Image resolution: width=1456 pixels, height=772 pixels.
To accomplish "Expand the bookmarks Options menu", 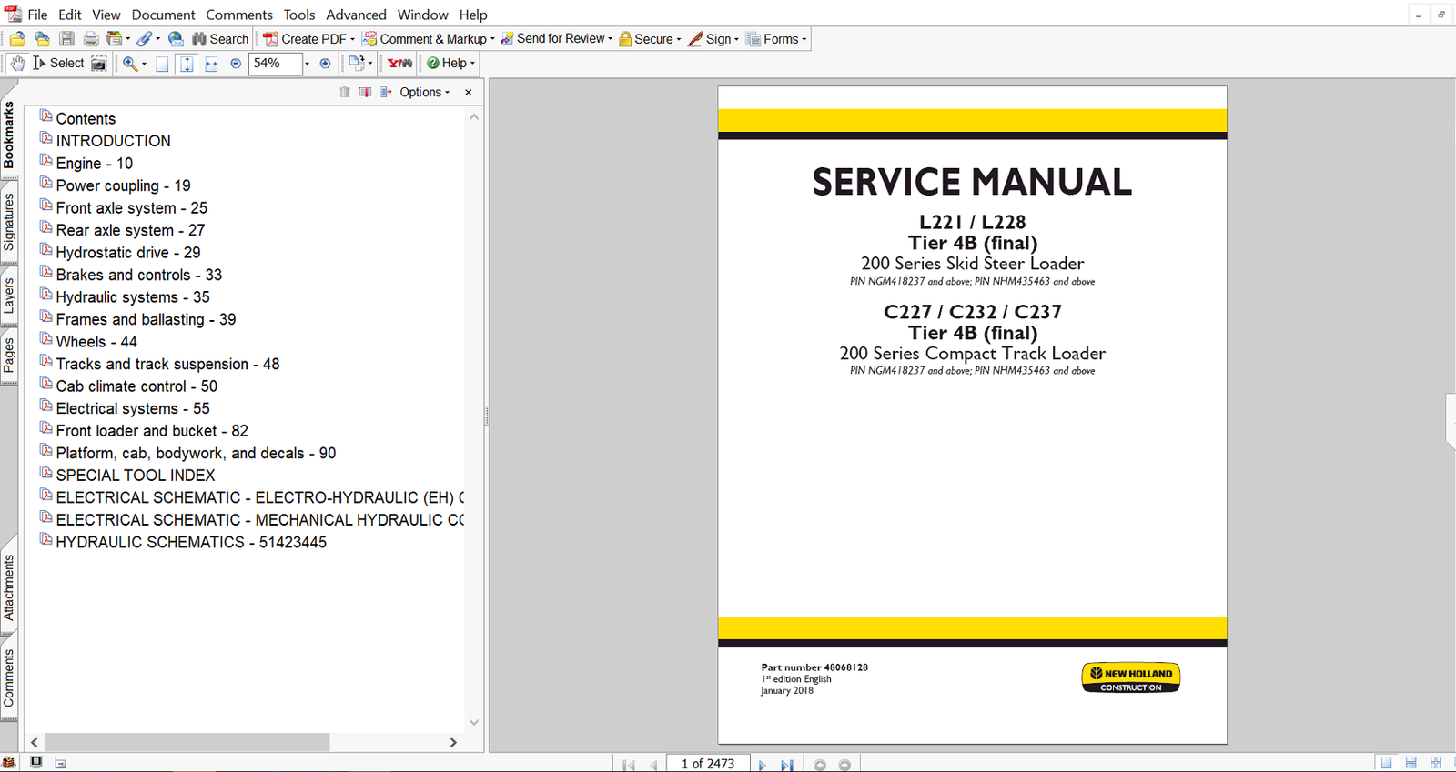I will click(423, 92).
